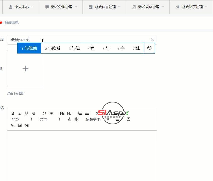Expand the 游戏分类管理 menu

point(61,7)
